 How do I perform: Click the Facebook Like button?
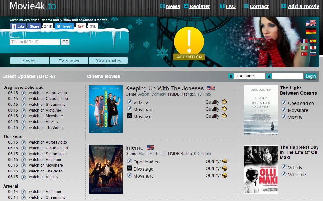[18, 26]
